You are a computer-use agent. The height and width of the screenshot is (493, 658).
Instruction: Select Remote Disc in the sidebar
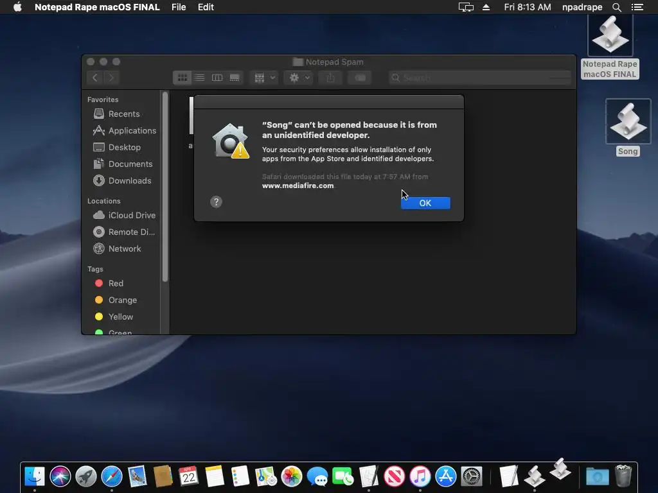pyautogui.click(x=123, y=232)
